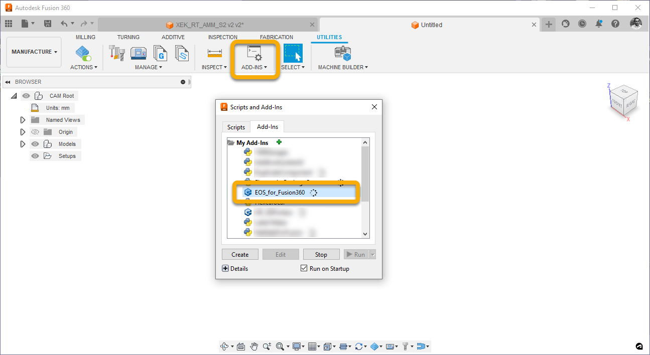Open the INSPECT dropdown menu
Viewport: 650px width, 355px height.
coord(214,67)
